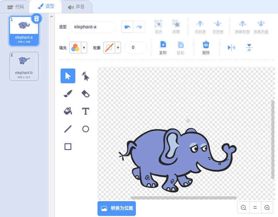Click Convert to Bitmap (转换为位图) button
278x217 pixels.
(117, 208)
